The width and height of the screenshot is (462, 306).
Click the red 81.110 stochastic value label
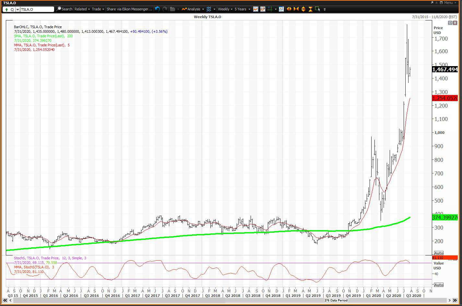coord(445,257)
